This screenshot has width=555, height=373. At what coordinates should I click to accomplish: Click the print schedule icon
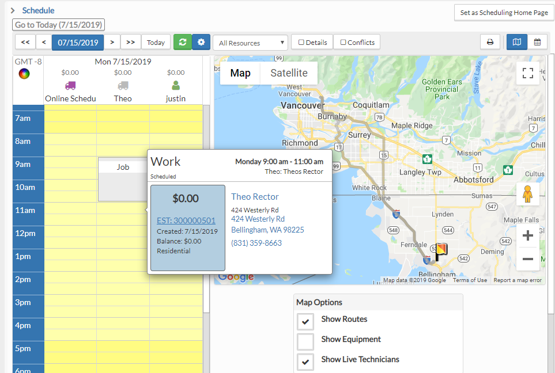(490, 41)
